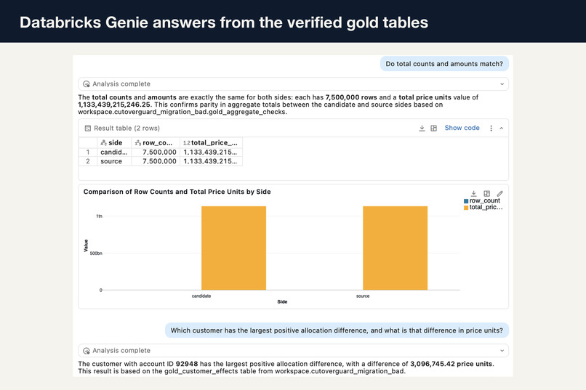Open result table kebab menu

(491, 128)
